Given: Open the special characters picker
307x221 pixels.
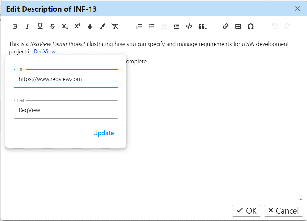Looking at the screenshot, I should click(x=251, y=27).
